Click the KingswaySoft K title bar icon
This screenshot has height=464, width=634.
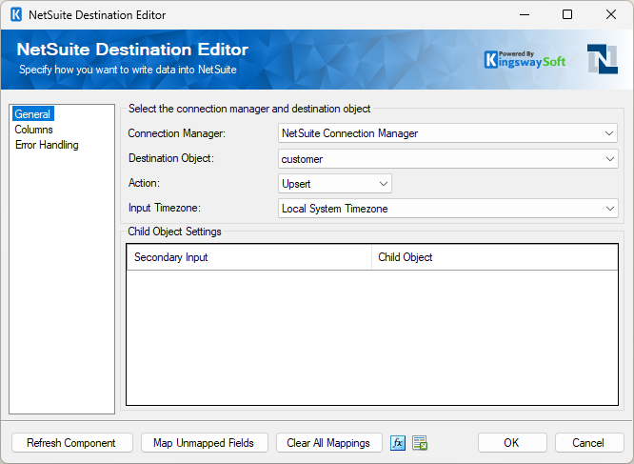(16, 15)
